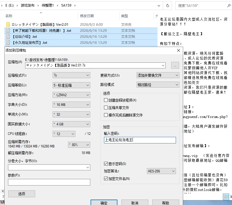Open the memory usage 80% dropdown
Screen dimensions: 232x205
pyautogui.click(x=79, y=145)
